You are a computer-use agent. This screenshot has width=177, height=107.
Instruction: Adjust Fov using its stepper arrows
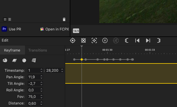coord(41,97)
